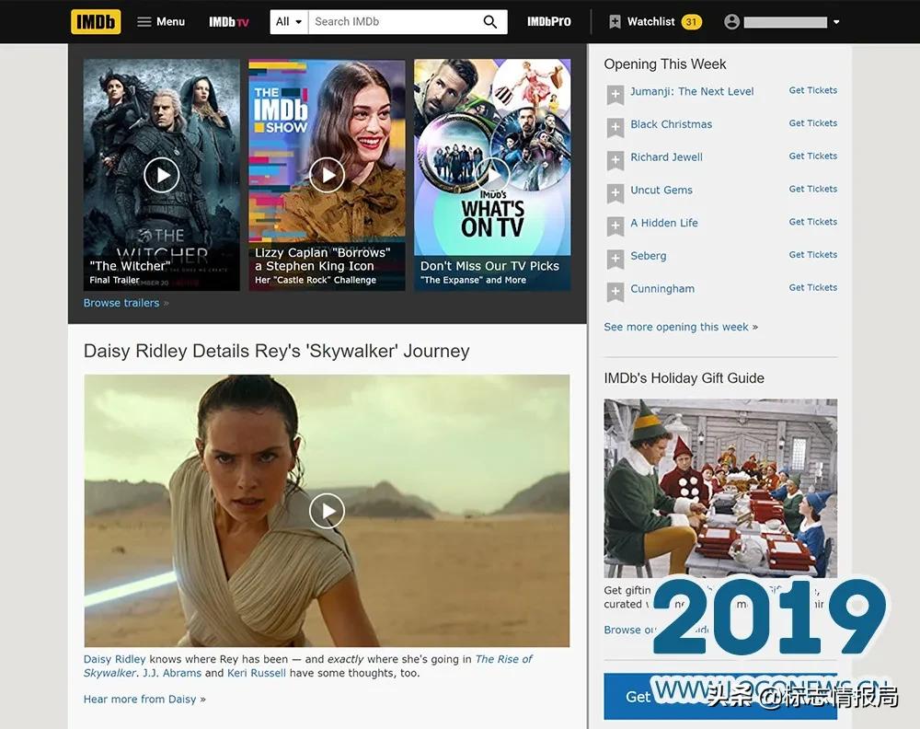Click IMDb's Holiday Gift Guide heading
This screenshot has height=729, width=920.
pos(684,378)
